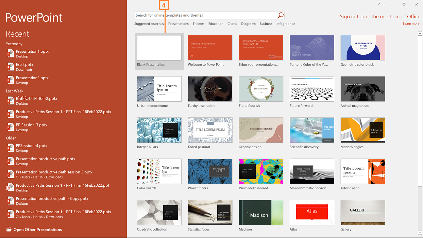Select the Statistics focus template
The image size is (423, 238).
[x=210, y=213]
